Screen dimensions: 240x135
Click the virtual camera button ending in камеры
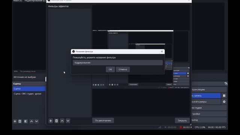[206, 102]
